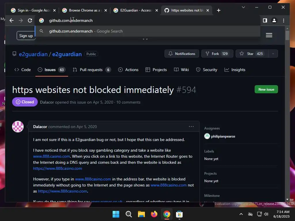Open the Notifications button
The height and width of the screenshot is (221, 295).
(x=182, y=54)
